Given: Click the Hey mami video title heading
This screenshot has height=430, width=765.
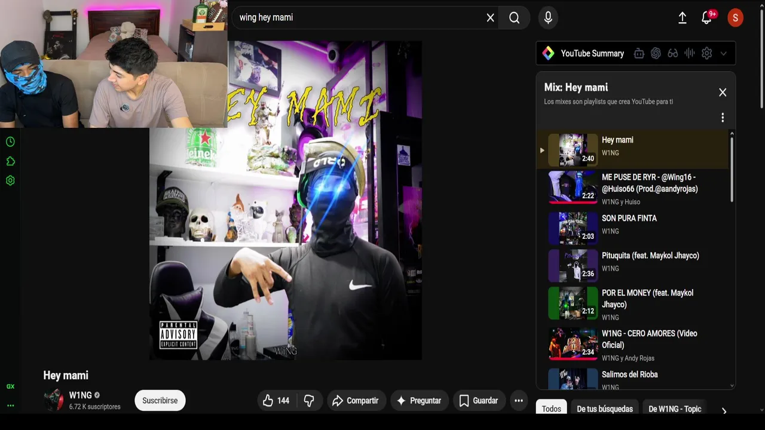Looking at the screenshot, I should (66, 376).
